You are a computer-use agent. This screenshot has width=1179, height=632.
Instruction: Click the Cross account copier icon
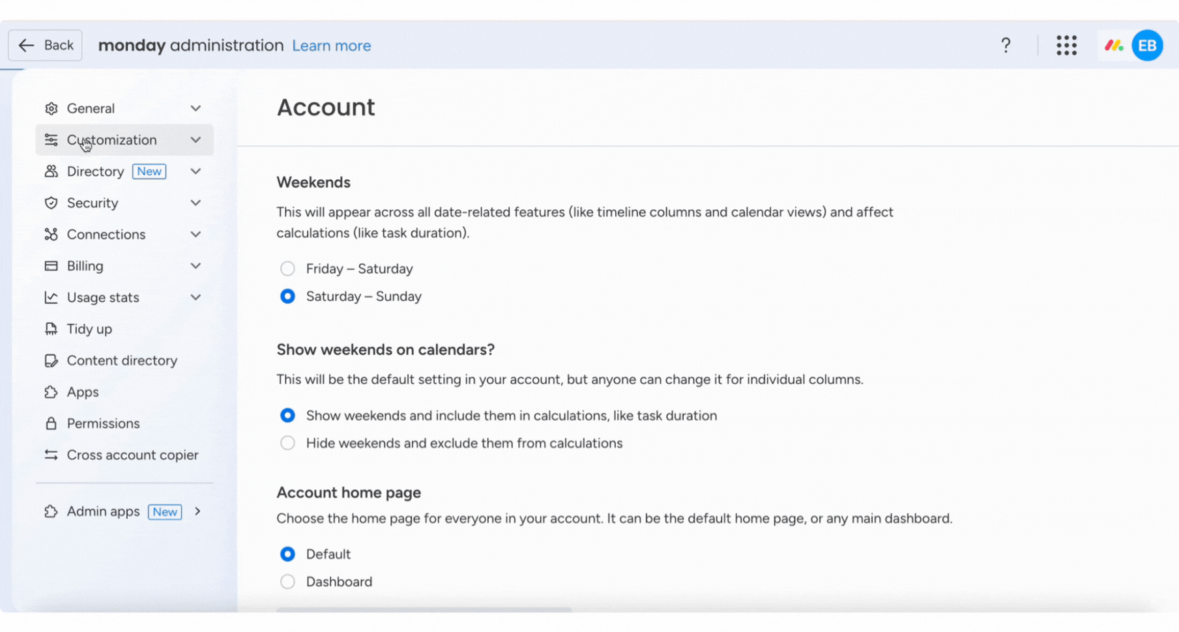(x=51, y=455)
